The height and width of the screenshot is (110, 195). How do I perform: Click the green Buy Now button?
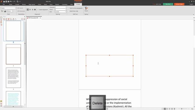(x=168, y=4)
